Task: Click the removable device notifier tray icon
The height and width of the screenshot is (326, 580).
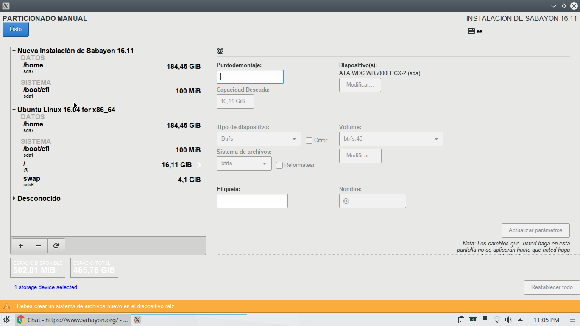Action: point(485,320)
